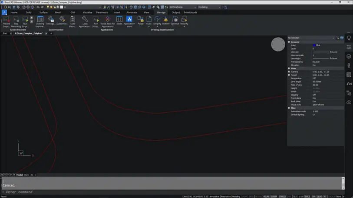Open the Drawing Explorer tool
353x198 pixels.
40,20
